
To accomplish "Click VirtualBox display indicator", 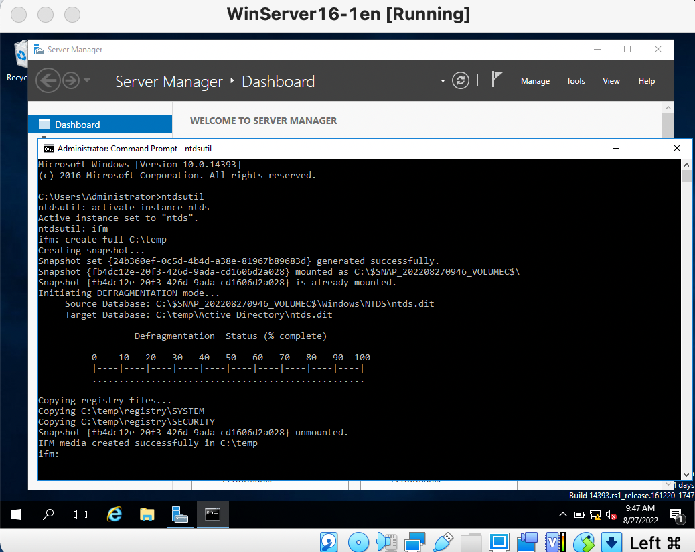I will coord(499,542).
